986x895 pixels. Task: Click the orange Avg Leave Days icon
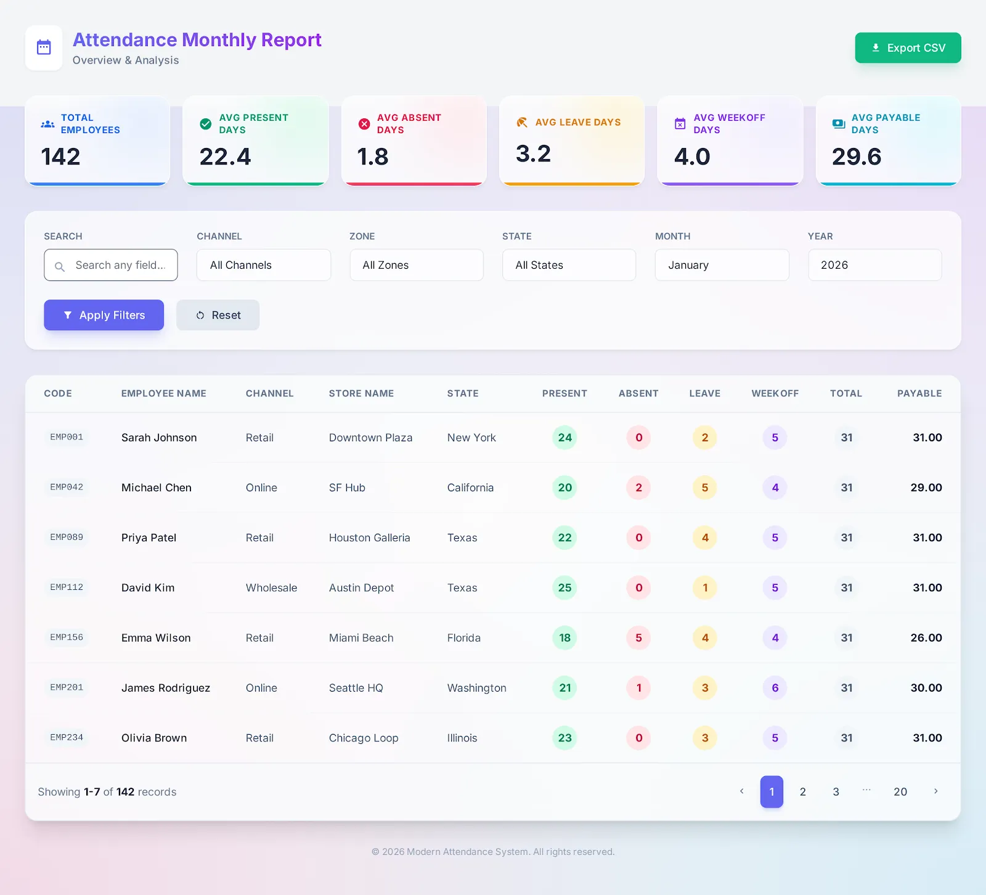coord(522,123)
